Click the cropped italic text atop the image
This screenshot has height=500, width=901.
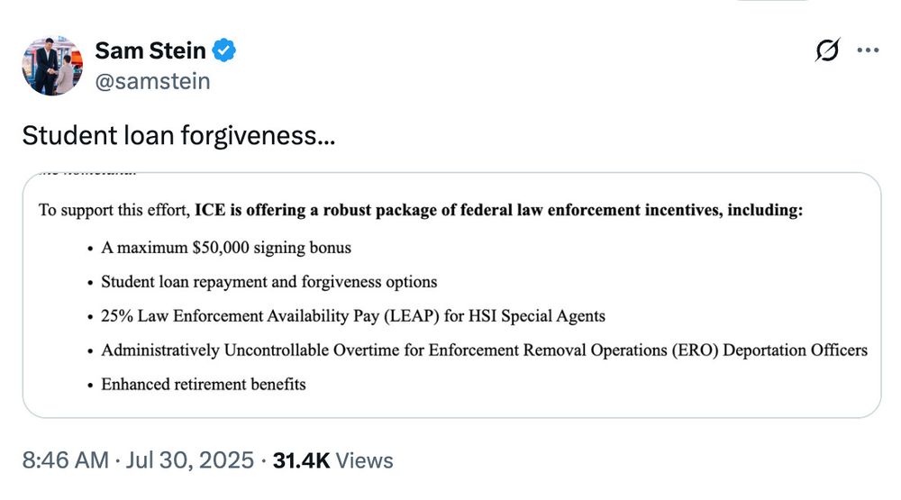89,173
